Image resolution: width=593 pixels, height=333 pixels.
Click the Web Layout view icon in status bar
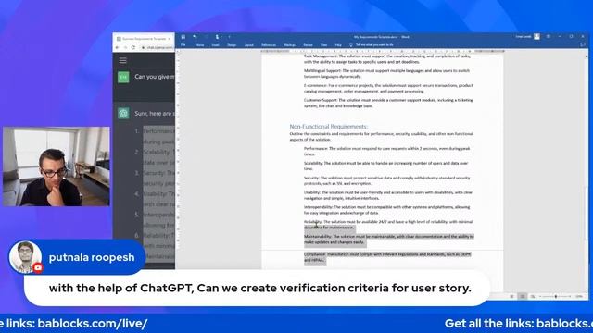coord(533,297)
